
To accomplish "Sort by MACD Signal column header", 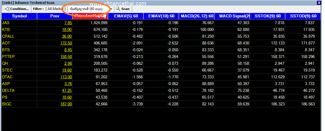I will click(232, 16).
